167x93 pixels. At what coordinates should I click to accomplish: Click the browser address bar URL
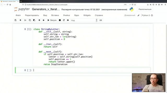(47, 5)
